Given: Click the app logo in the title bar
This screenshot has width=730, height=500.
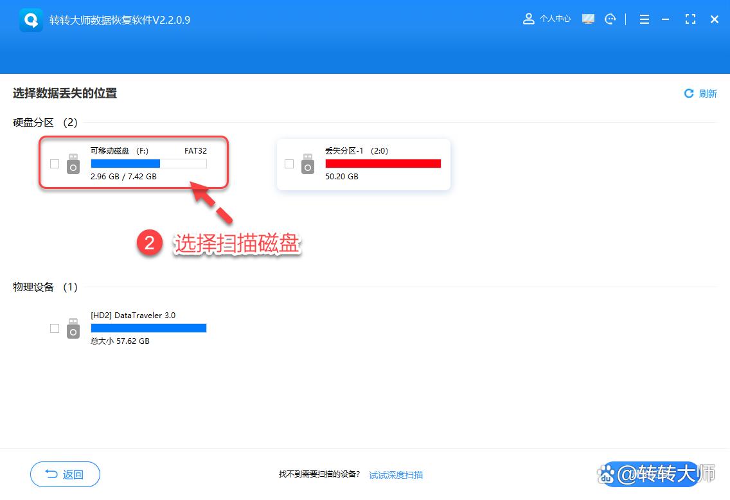Looking at the screenshot, I should [31, 20].
